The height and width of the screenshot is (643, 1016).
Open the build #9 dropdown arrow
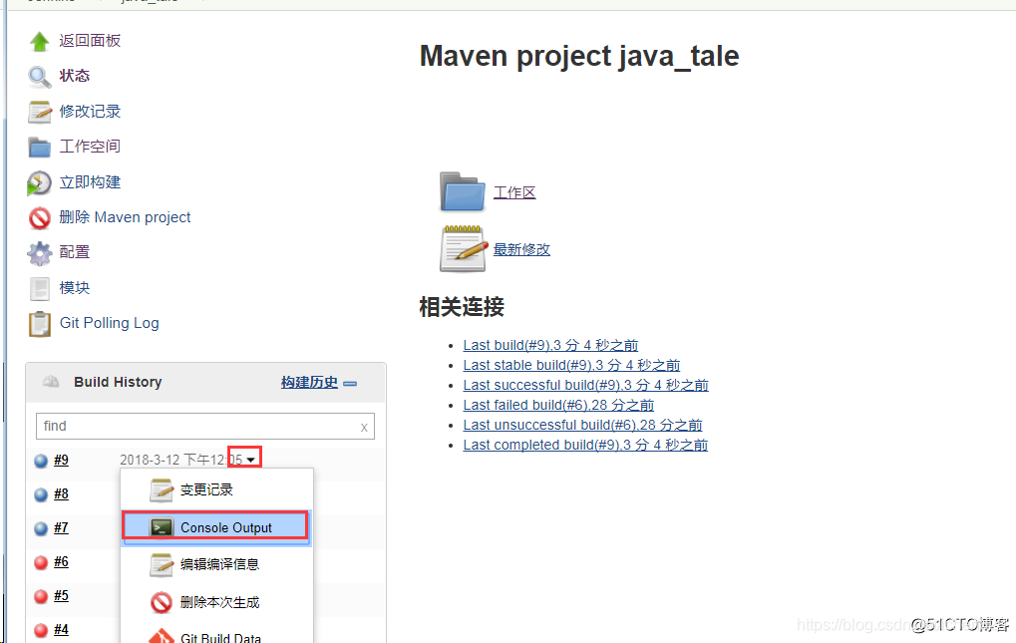click(251, 460)
